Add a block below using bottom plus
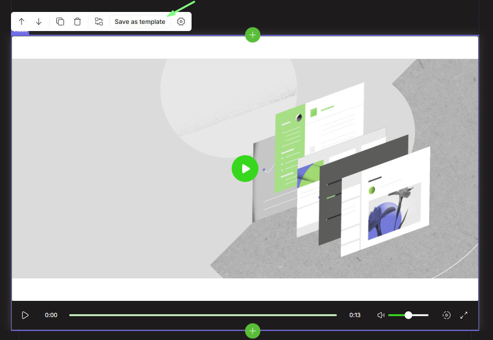 [x=253, y=330]
